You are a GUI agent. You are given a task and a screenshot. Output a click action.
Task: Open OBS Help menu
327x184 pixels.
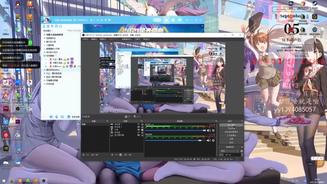[x=146, y=39]
